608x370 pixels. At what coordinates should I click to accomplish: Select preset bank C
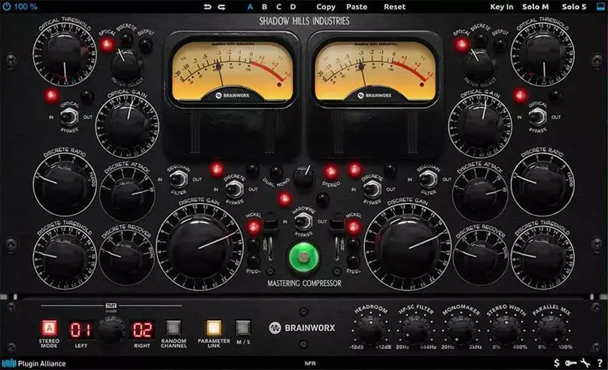tap(278, 7)
